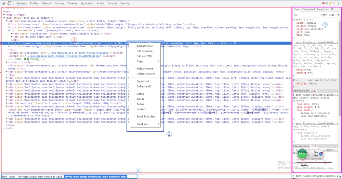Choose Collapse all in context menu
Viewport: 342px width, 179px height.
(145, 86)
